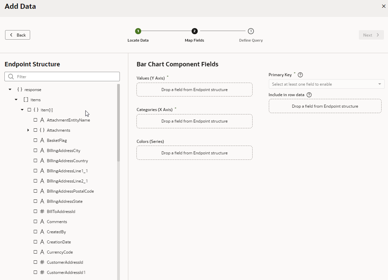Select the CreationDate field name
The width and height of the screenshot is (388, 280).
coord(59,242)
